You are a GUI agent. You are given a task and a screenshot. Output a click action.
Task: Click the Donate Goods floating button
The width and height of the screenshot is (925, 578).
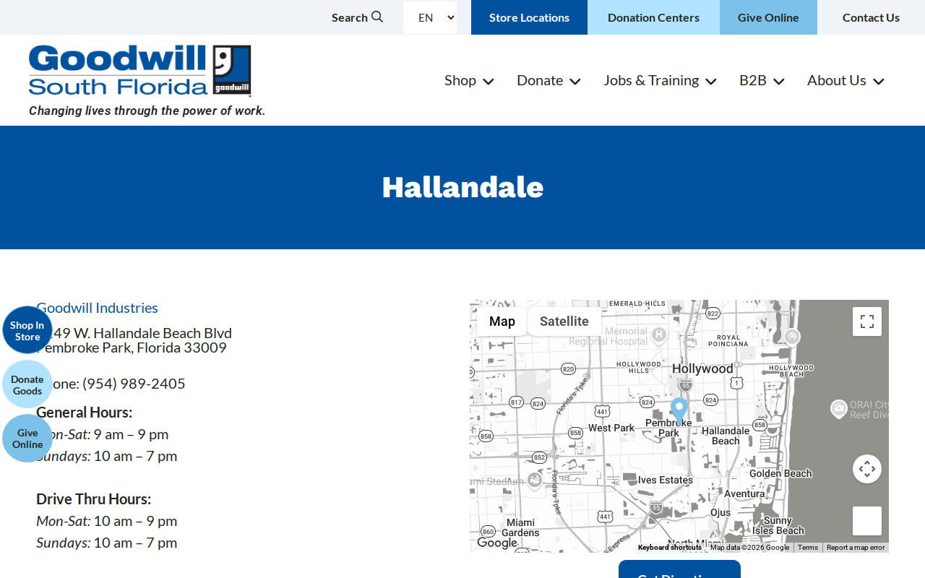point(27,384)
